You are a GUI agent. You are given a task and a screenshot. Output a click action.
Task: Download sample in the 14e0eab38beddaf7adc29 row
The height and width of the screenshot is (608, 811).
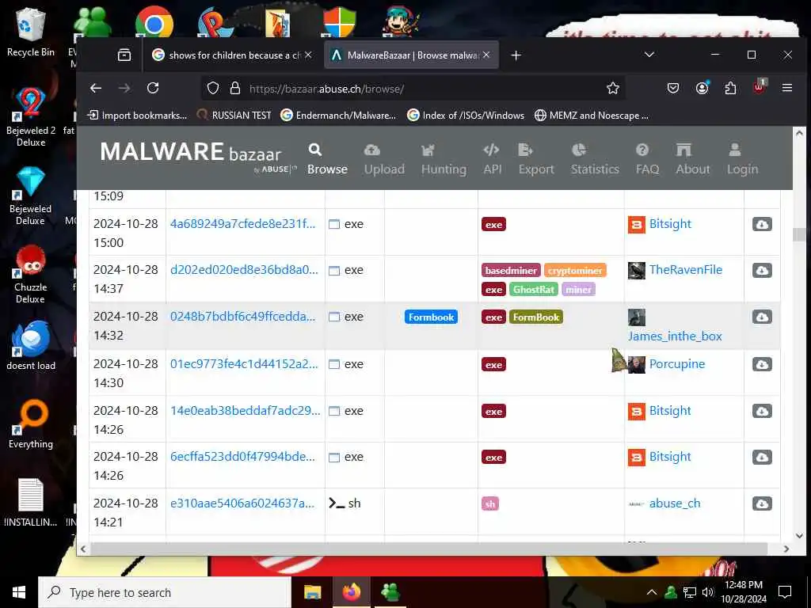tap(762, 411)
